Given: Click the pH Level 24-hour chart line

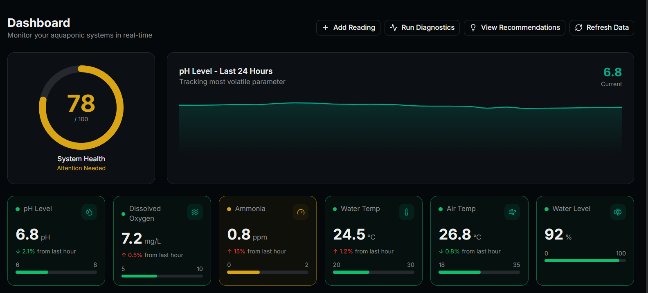Looking at the screenshot, I should coord(400,105).
